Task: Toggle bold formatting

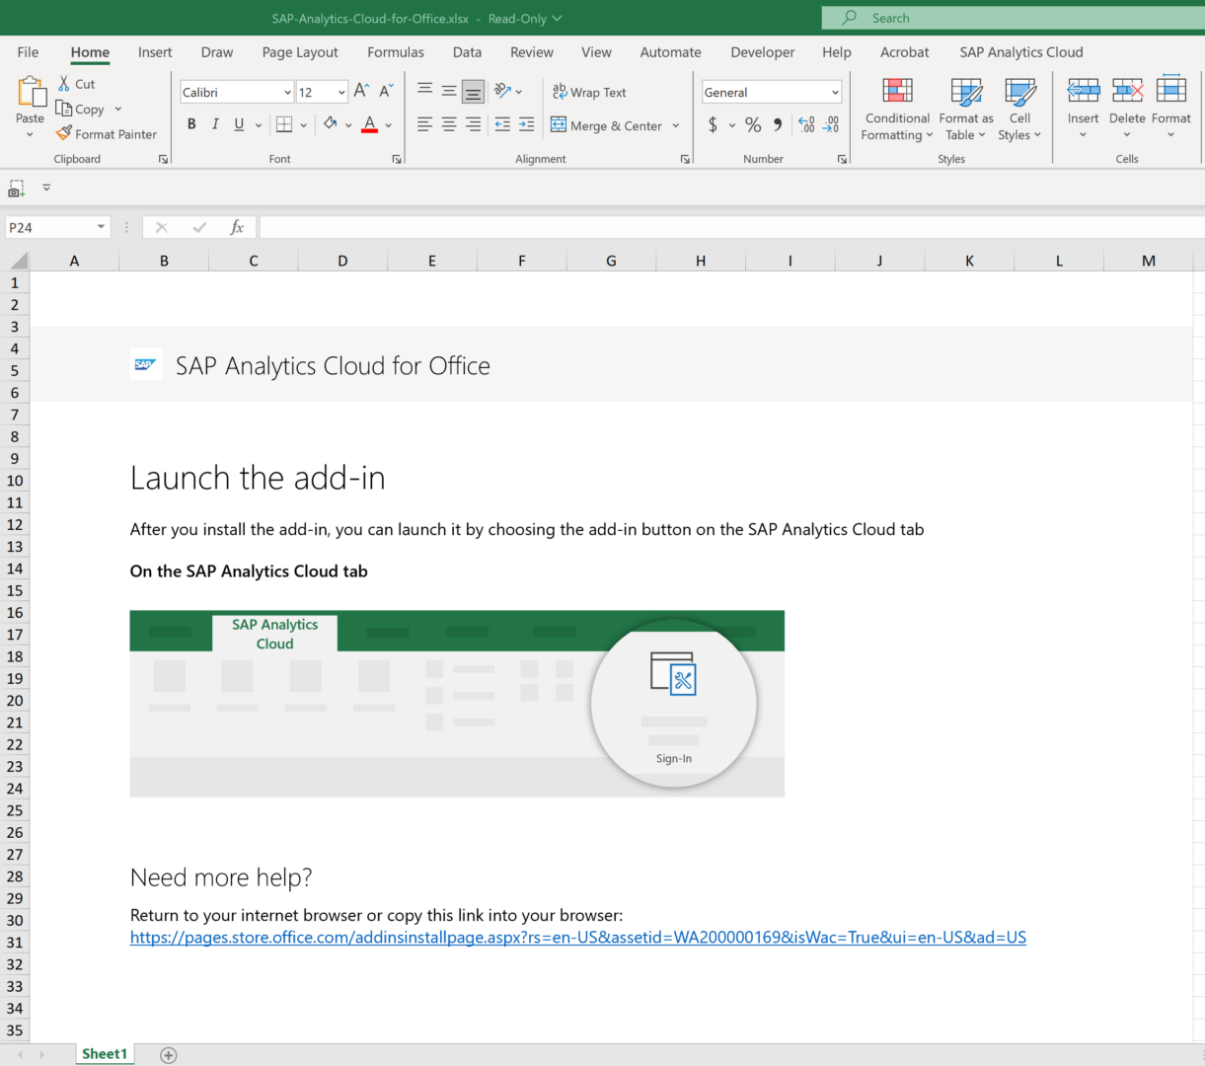Action: [191, 123]
